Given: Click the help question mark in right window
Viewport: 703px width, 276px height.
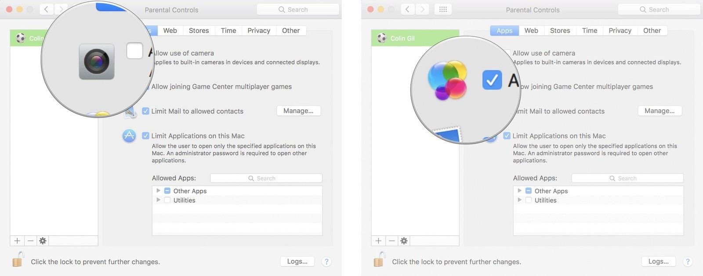Looking at the screenshot, I should click(x=688, y=262).
